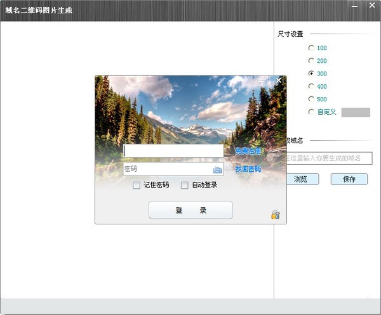The height and width of the screenshot is (315, 381).
Task: Close the login dialog
Action: tap(278, 80)
